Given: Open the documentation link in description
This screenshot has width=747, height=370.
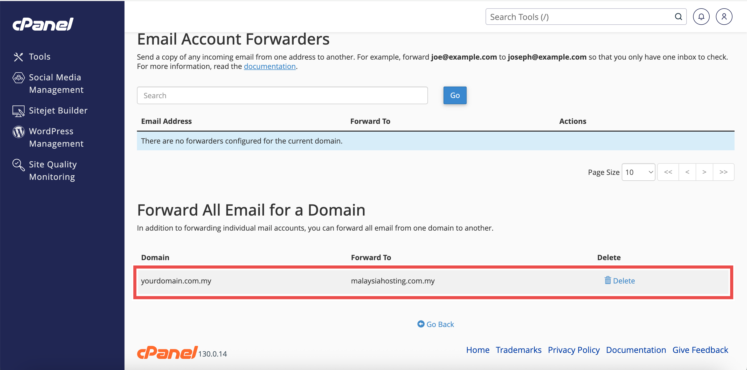Looking at the screenshot, I should (x=269, y=66).
